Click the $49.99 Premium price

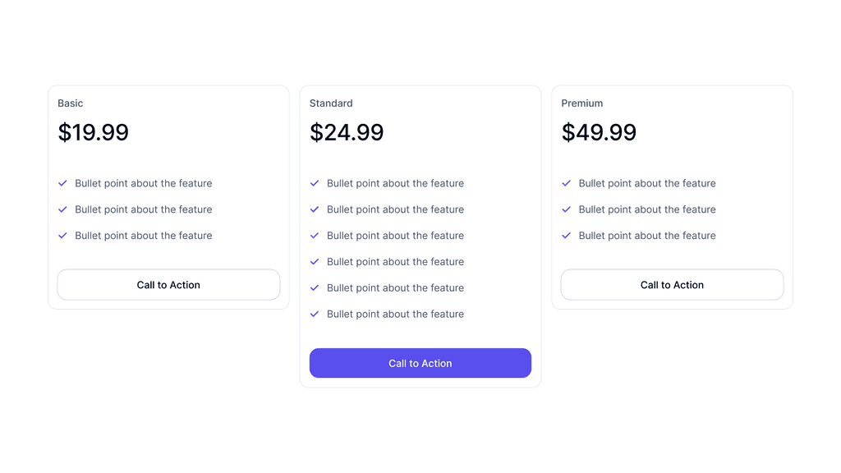point(599,132)
